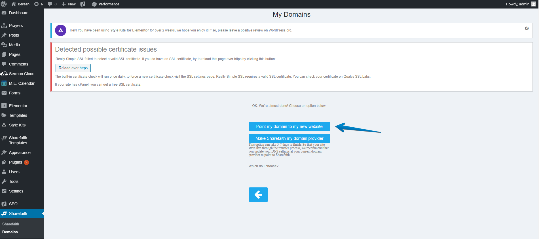Click the plugin update count badge 5
Viewport: 539px width, 239px height.
(x=26, y=162)
